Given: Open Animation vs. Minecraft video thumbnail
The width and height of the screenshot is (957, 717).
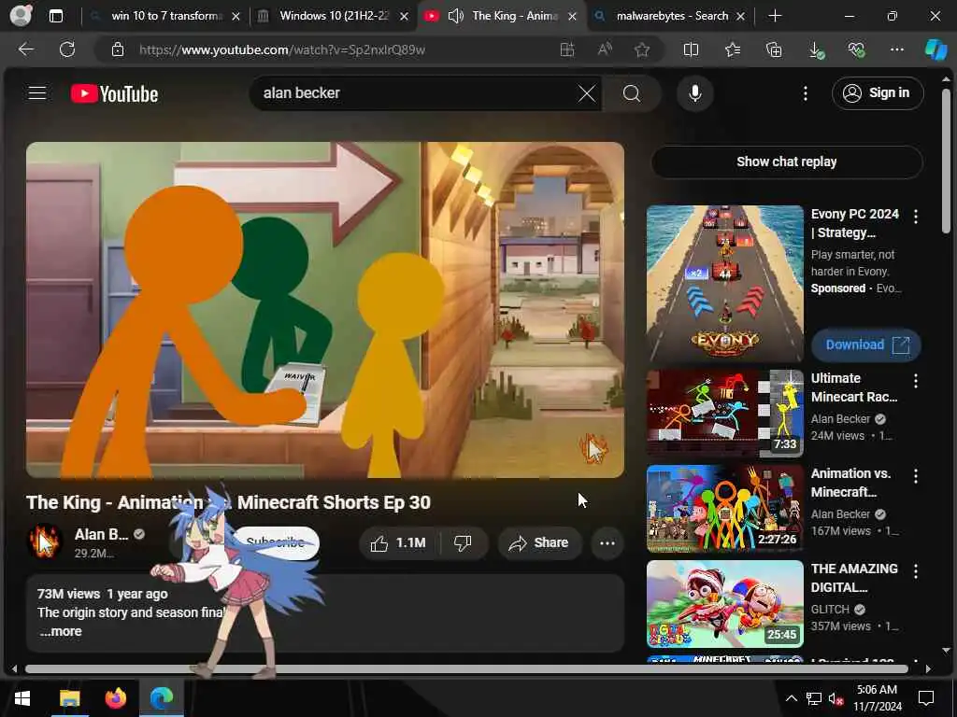Looking at the screenshot, I should click(x=725, y=509).
